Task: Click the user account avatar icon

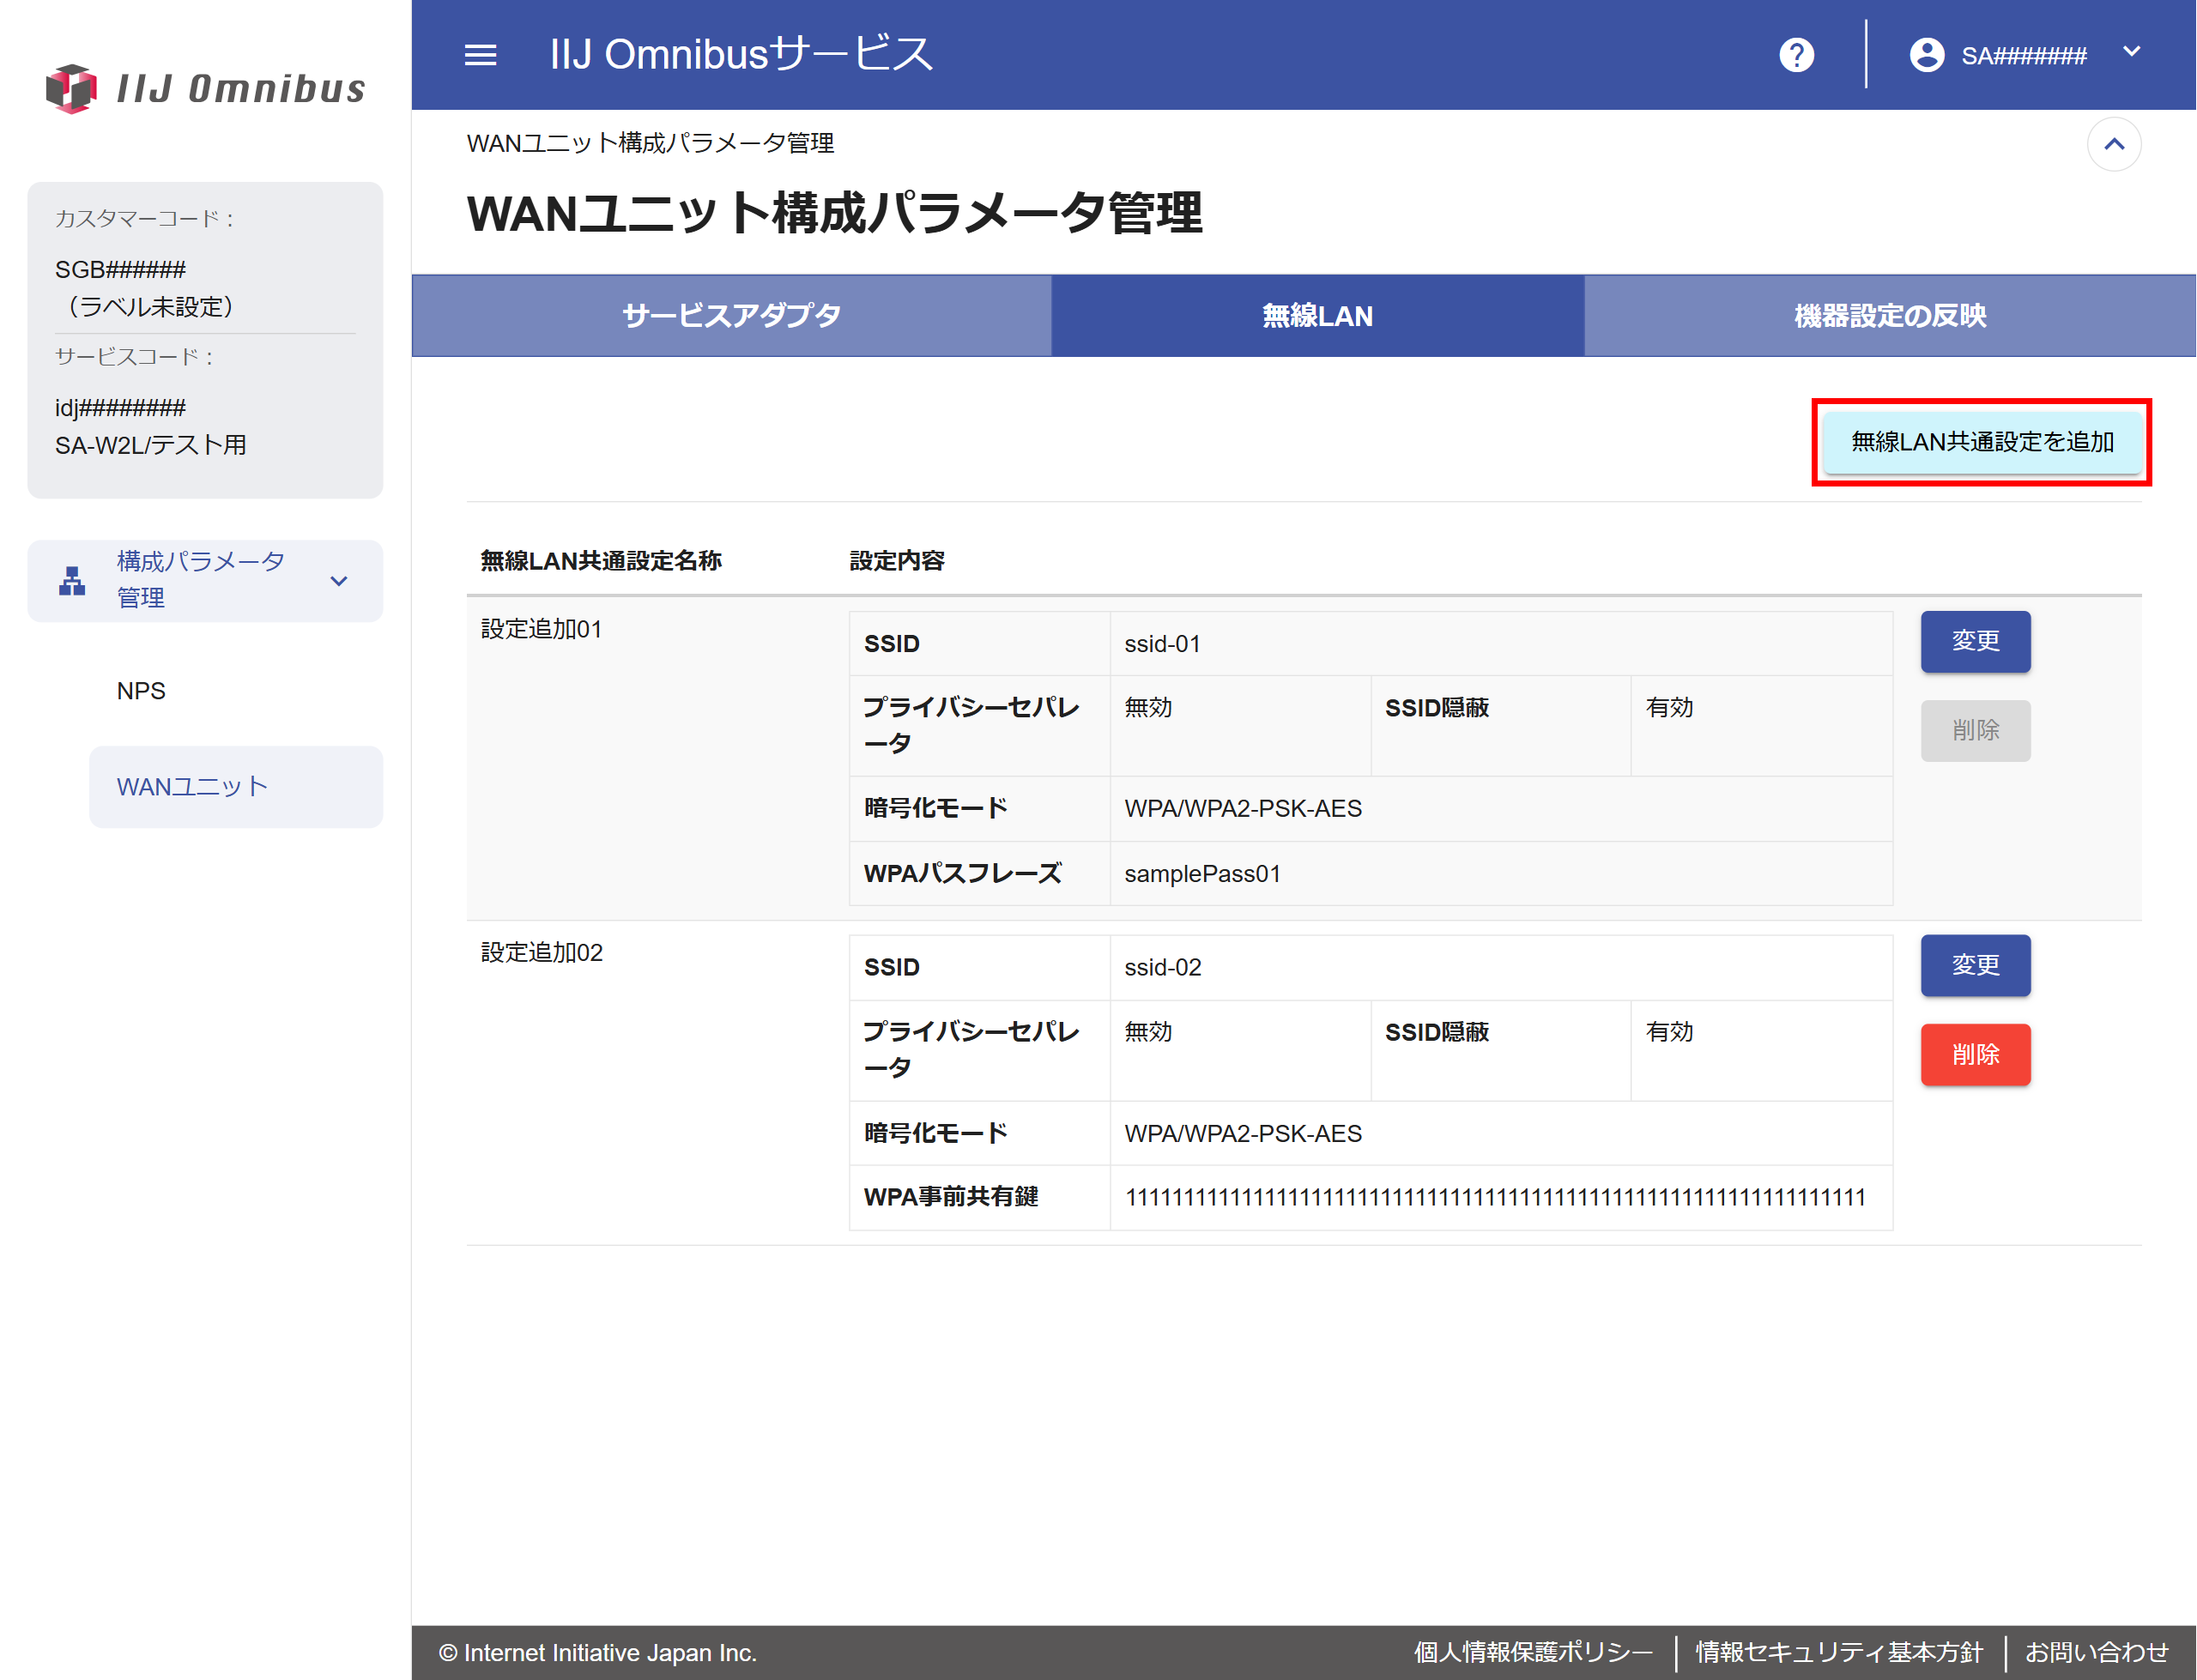Action: click(1926, 55)
